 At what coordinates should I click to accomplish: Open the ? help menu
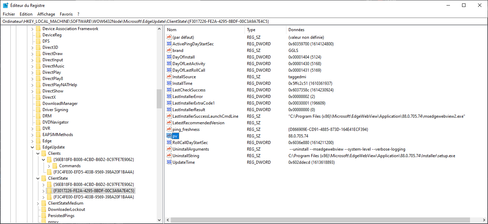[79, 14]
